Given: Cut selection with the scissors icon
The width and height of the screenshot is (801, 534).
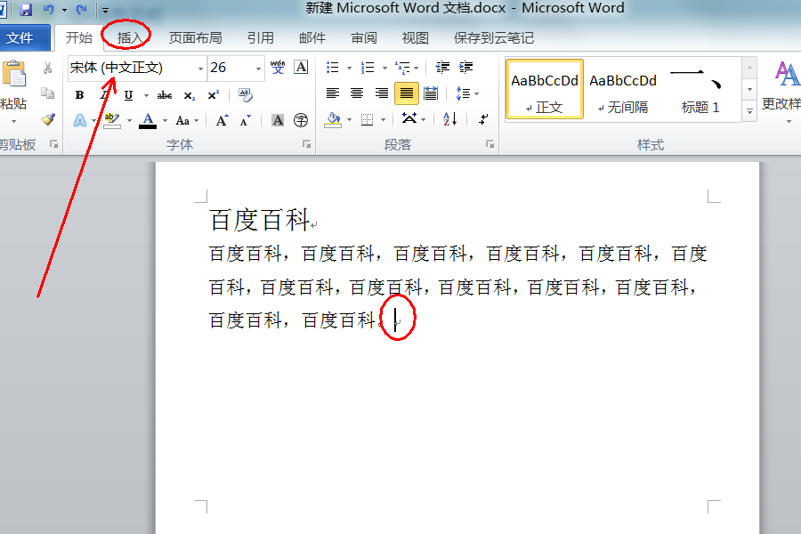Looking at the screenshot, I should pyautogui.click(x=47, y=68).
